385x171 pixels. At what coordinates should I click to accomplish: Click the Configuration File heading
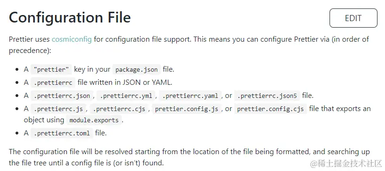pyautogui.click(x=70, y=18)
